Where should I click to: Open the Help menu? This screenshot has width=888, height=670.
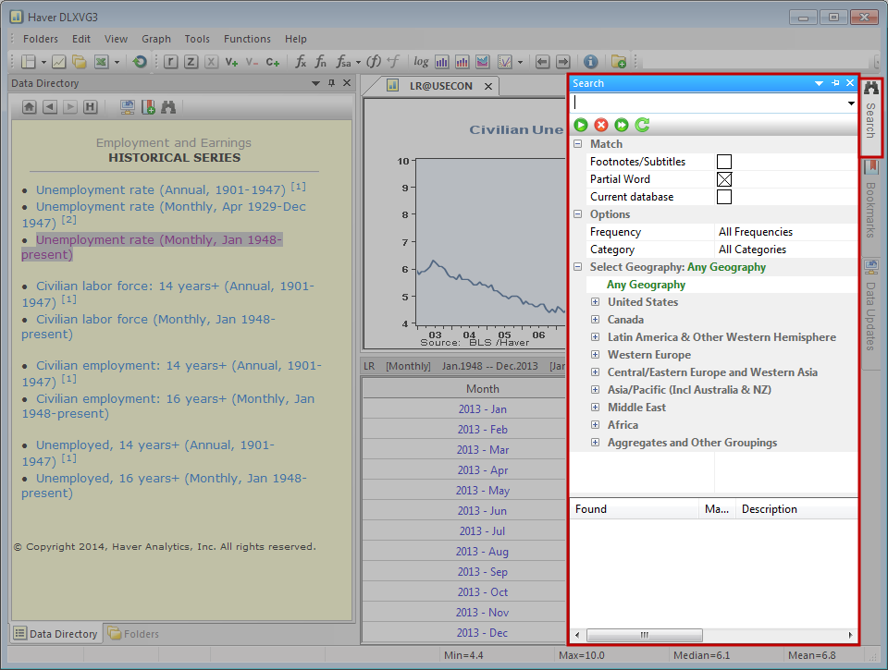[296, 39]
